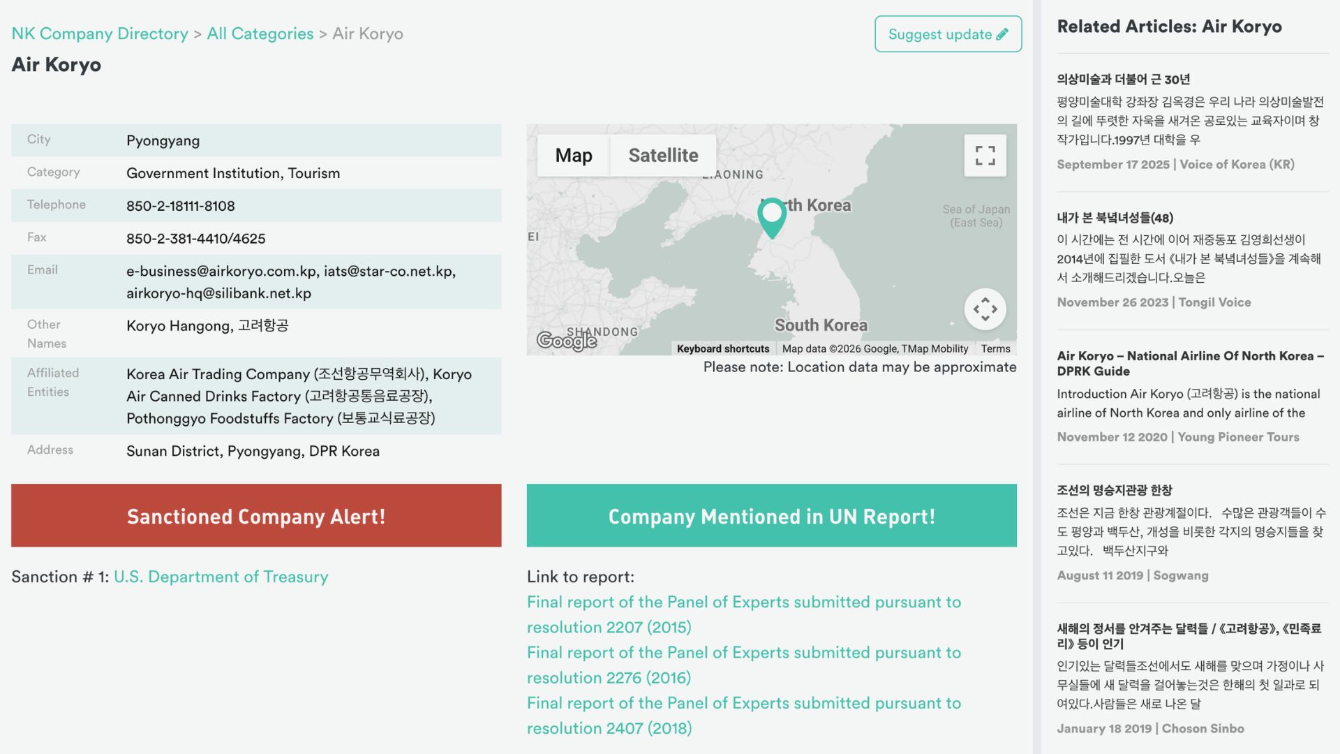Switch the map to Satellite view
The image size is (1340, 754).
tap(663, 155)
